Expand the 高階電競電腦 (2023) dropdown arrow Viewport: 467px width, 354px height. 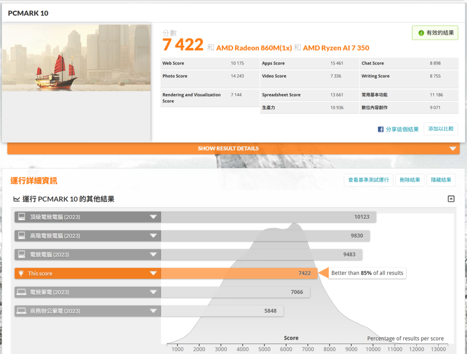coord(153,236)
